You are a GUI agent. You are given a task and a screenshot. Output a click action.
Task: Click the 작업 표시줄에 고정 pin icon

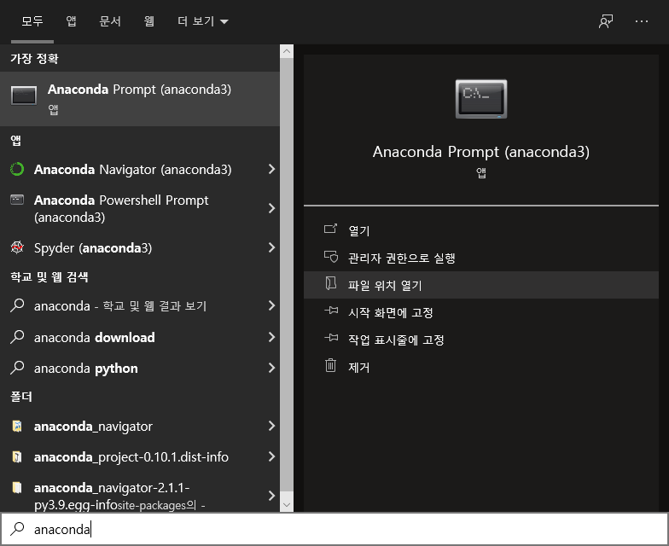[331, 338]
